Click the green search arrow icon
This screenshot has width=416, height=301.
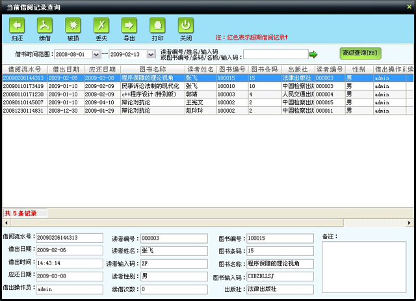pyautogui.click(x=313, y=55)
